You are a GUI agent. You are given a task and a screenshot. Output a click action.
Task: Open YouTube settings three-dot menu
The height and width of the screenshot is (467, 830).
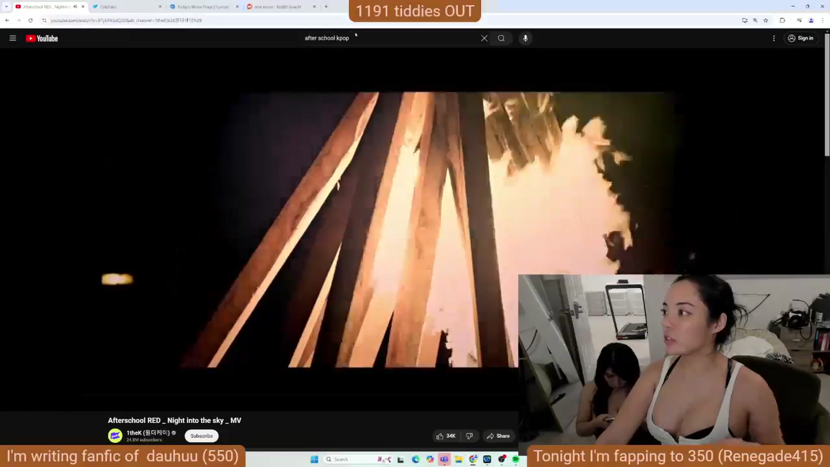point(774,38)
